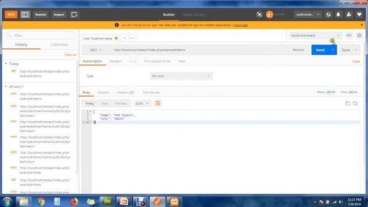Click the Save button

click(346, 50)
